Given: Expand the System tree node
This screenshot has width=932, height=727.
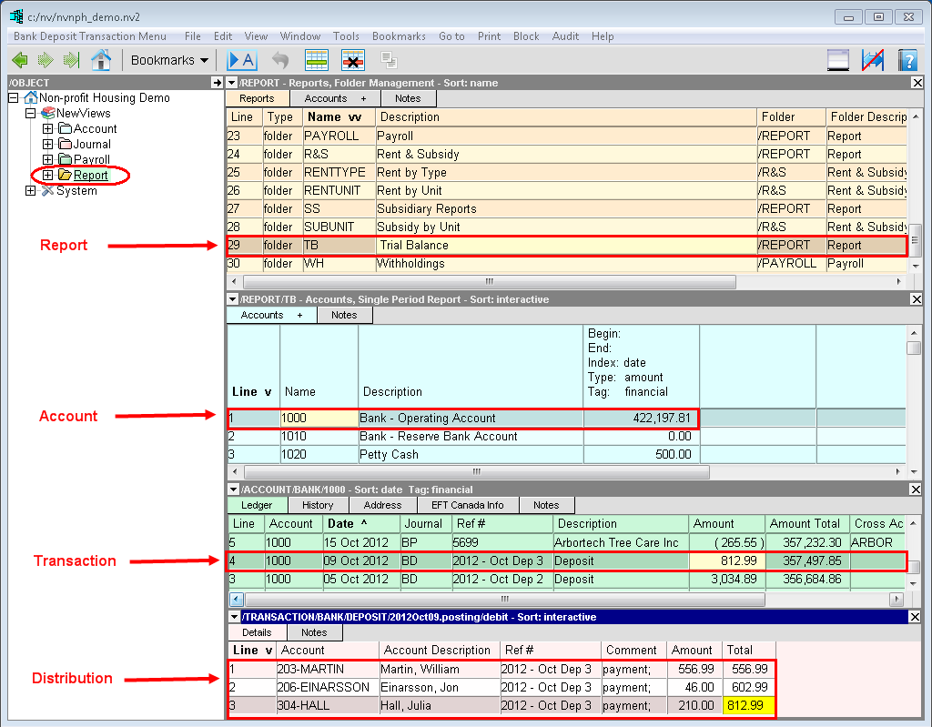Looking at the screenshot, I should point(31,191).
